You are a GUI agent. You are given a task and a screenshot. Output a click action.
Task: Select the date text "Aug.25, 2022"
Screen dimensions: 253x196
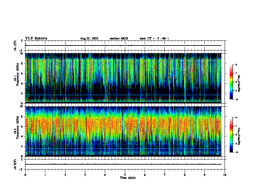tap(89, 38)
